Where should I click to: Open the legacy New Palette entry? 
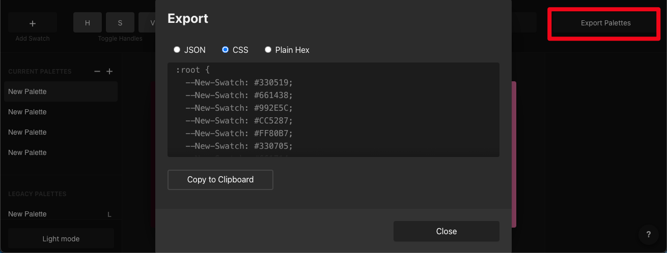(x=51, y=214)
